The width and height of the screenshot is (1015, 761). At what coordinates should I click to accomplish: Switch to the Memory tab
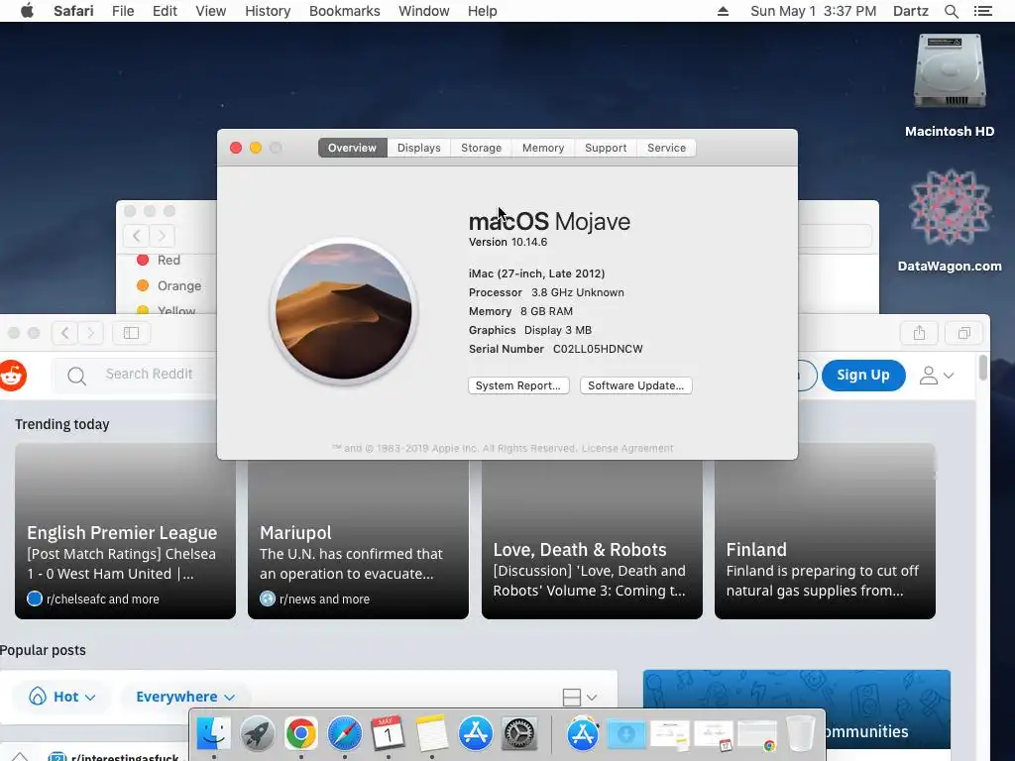[543, 148]
